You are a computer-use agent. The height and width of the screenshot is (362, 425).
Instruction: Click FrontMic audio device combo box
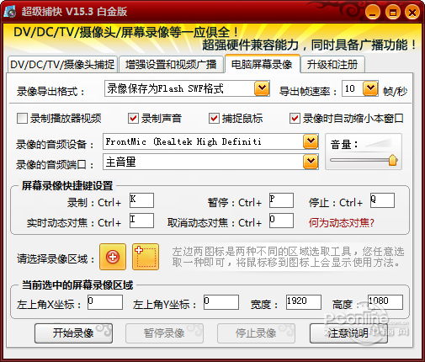pos(210,141)
